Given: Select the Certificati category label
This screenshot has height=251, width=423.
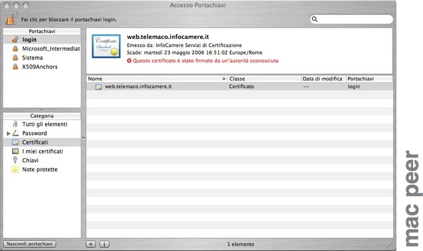Looking at the screenshot, I should tap(35, 143).
